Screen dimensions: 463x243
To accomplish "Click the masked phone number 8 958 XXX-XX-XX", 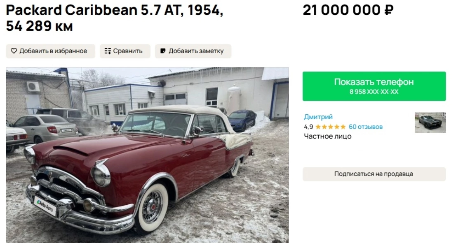I will (374, 92).
